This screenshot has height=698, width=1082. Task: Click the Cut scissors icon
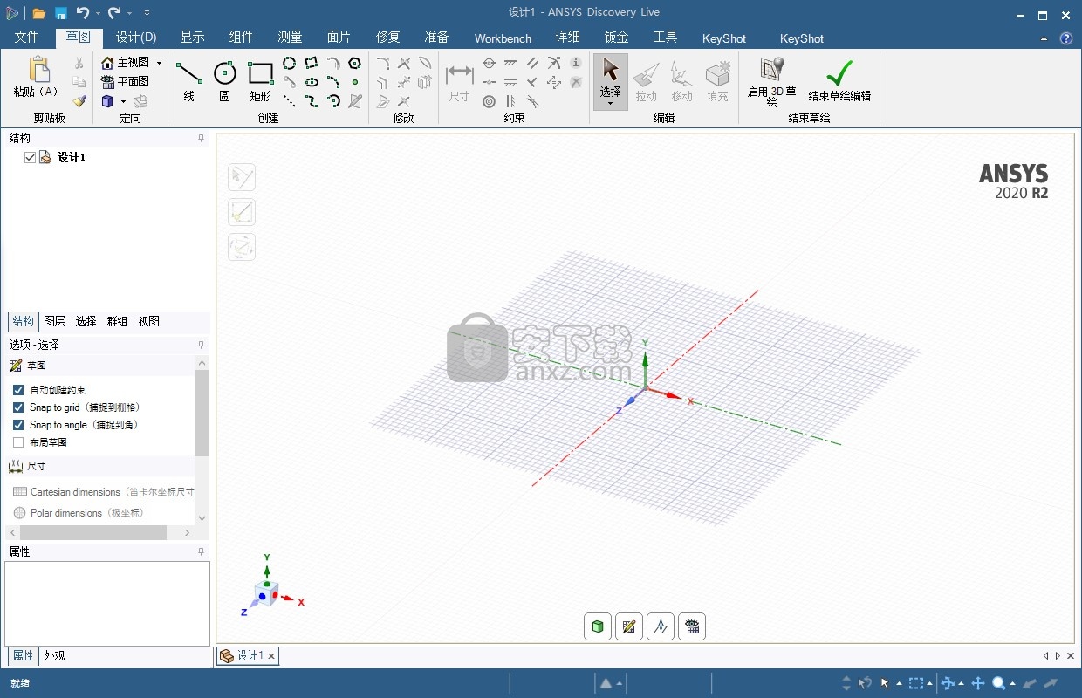[x=79, y=63]
